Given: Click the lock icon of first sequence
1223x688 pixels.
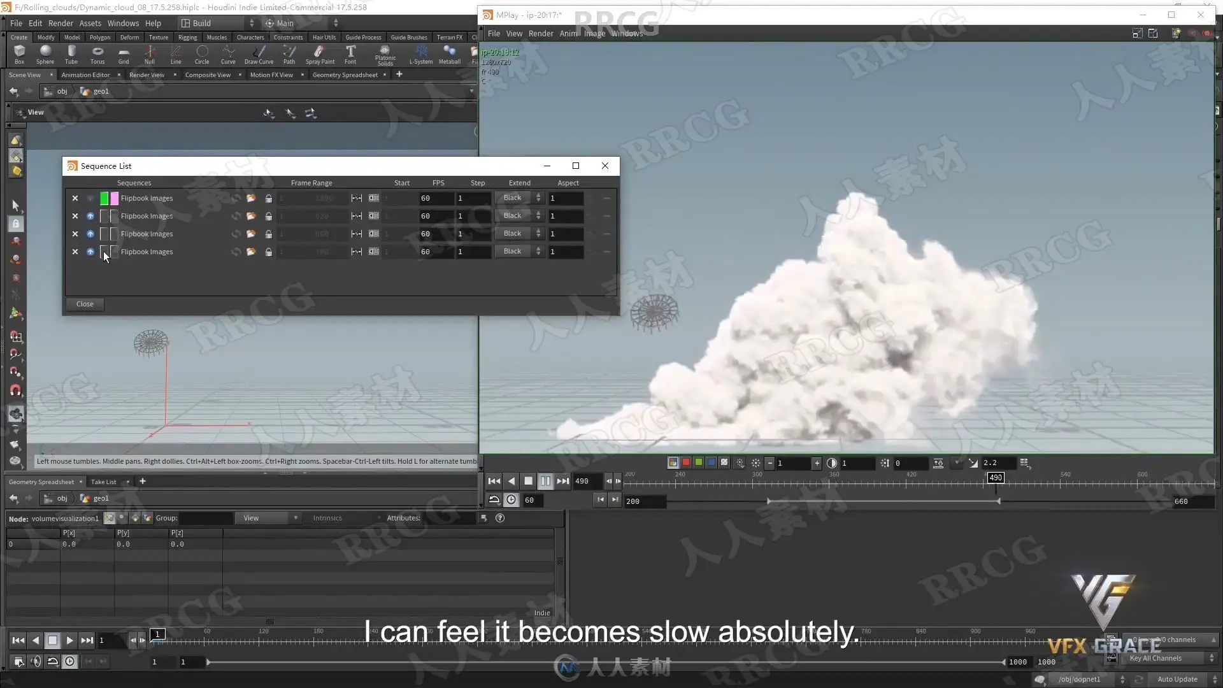Looking at the screenshot, I should pos(269,198).
